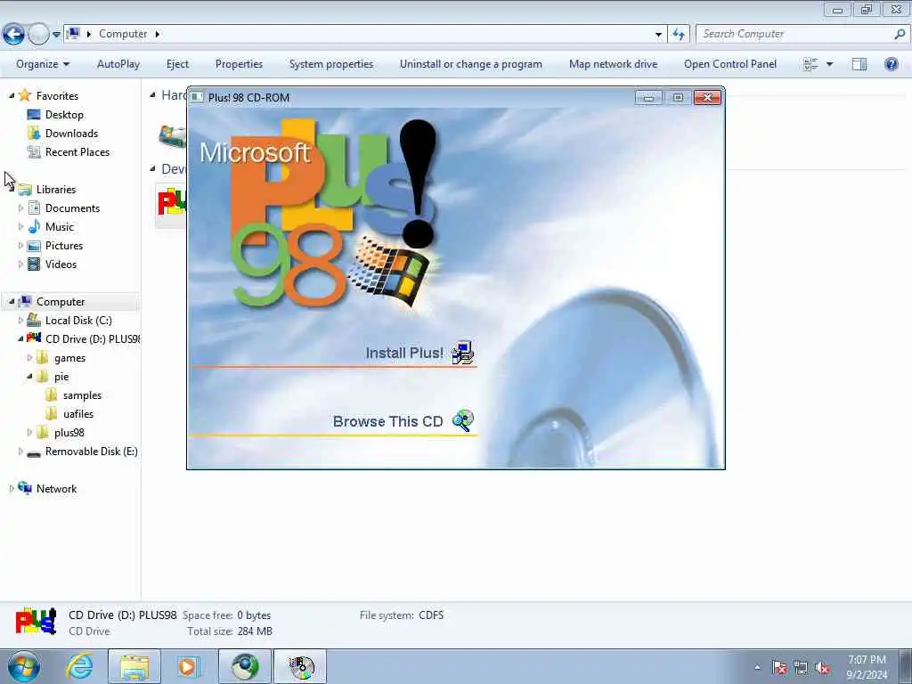Click the Install Plus! setup icon

463,352
